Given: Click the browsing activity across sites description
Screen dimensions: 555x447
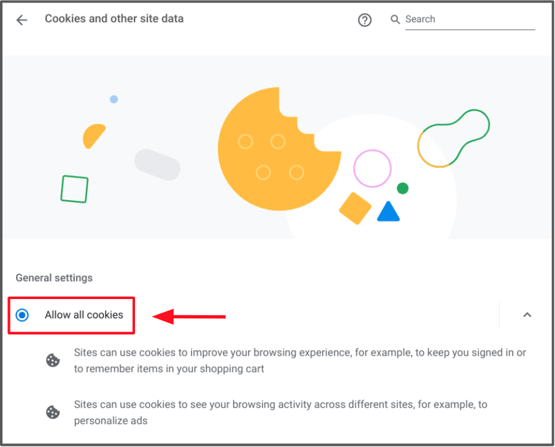Looking at the screenshot, I should pyautogui.click(x=280, y=412).
